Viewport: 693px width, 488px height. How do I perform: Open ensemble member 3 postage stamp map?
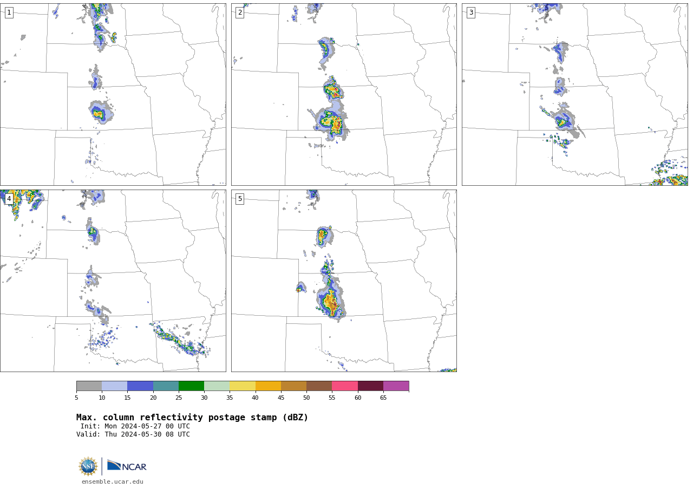point(574,95)
